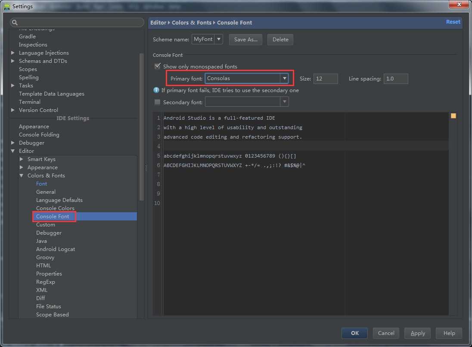Expand the Language Injections node
This screenshot has width=472, height=347.
pyautogui.click(x=12, y=53)
